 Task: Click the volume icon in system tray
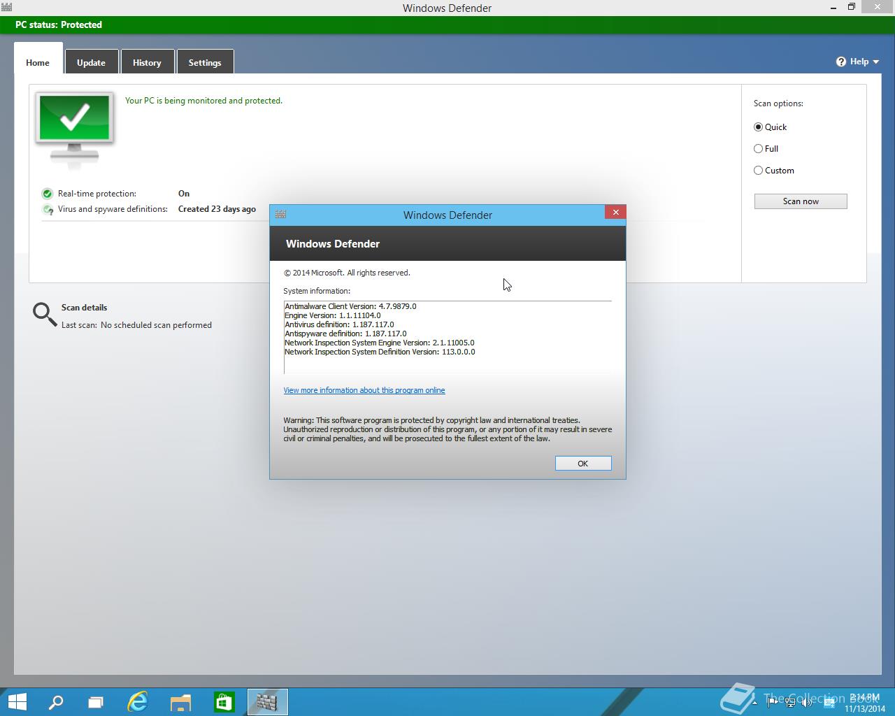point(807,702)
